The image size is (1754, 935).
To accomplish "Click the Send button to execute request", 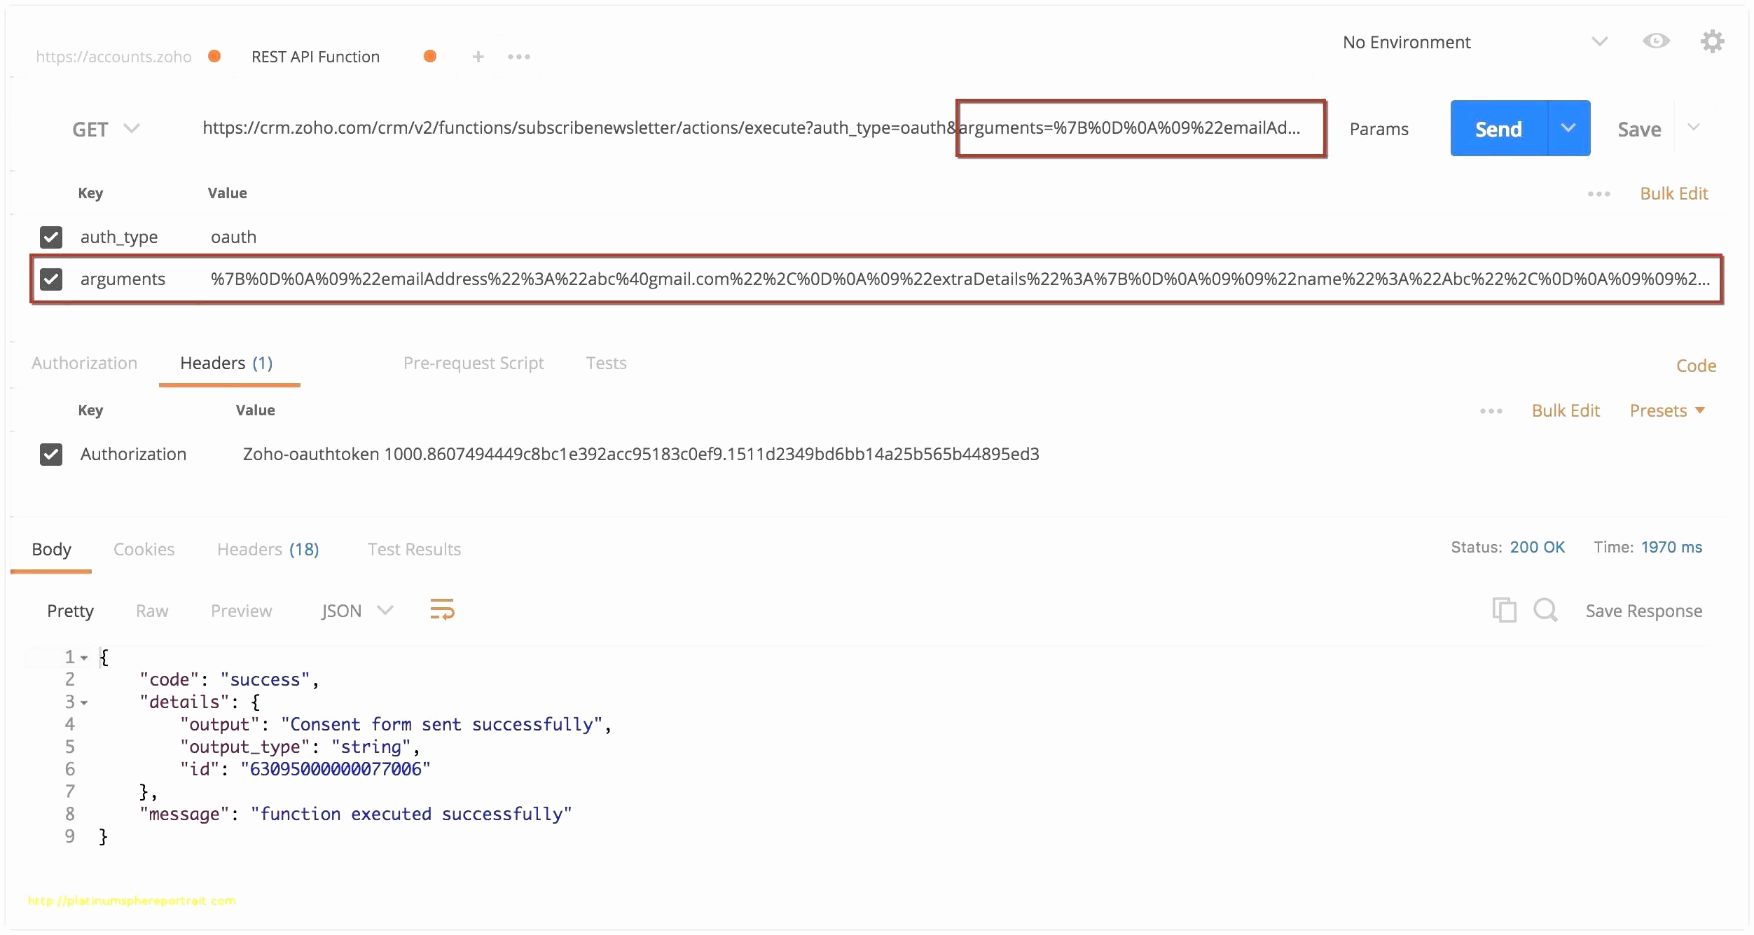I will click(1498, 127).
